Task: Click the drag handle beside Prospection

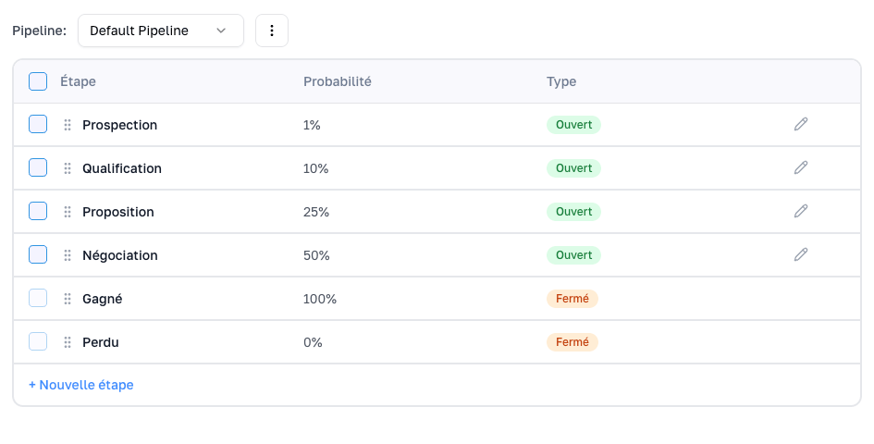Action: tap(68, 125)
